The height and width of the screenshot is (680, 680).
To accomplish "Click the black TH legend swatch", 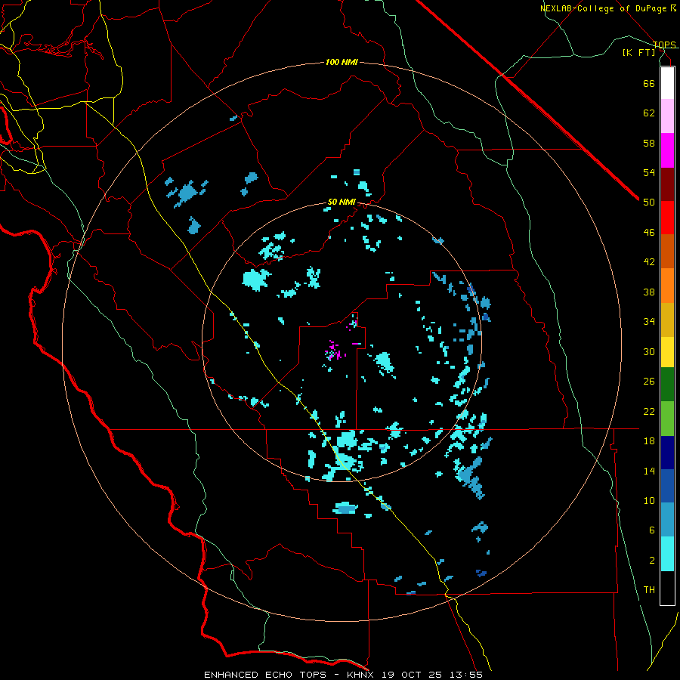I will point(667,588).
